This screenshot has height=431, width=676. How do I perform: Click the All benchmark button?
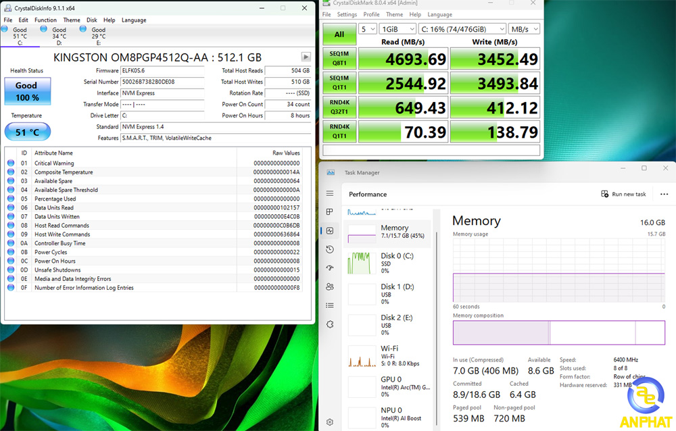(340, 34)
